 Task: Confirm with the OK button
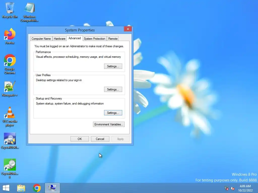tap(80, 139)
